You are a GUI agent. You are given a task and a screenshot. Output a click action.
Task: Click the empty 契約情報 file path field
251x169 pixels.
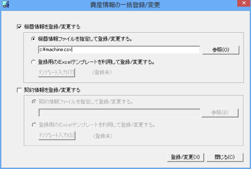[x=119, y=113]
